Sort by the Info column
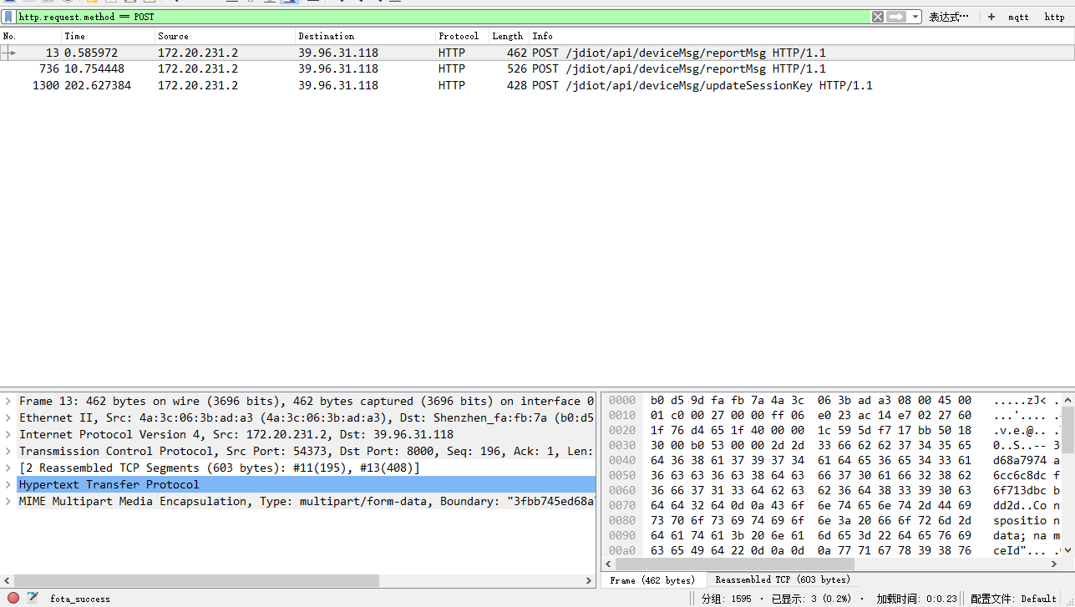The height and width of the screenshot is (607, 1075). coord(802,36)
